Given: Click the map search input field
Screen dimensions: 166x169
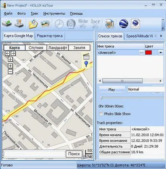Looking at the screenshot, I should (34, 154).
